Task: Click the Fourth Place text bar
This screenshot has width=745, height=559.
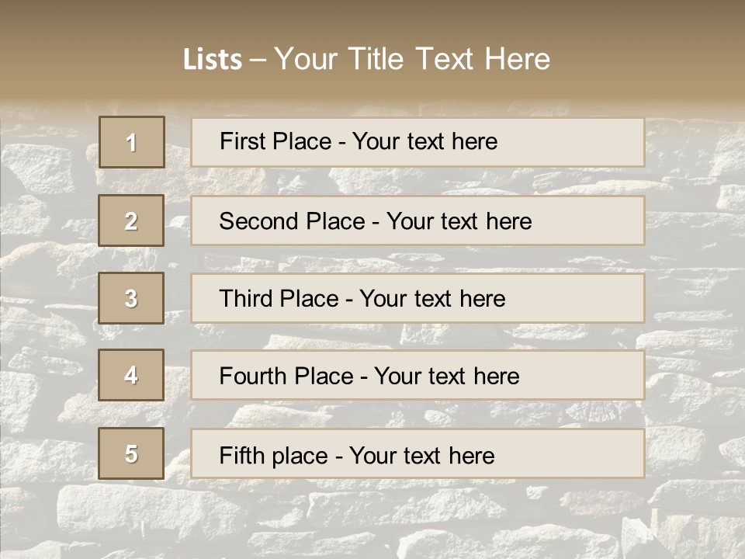Action: [418, 376]
